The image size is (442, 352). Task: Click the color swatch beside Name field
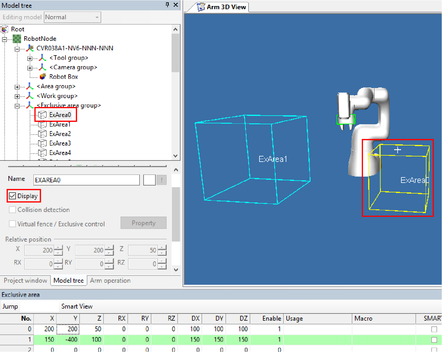[149, 180]
